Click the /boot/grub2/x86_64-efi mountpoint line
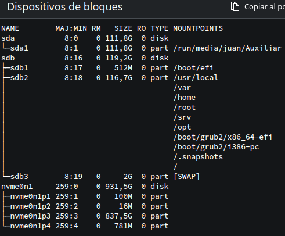 tap(223, 137)
